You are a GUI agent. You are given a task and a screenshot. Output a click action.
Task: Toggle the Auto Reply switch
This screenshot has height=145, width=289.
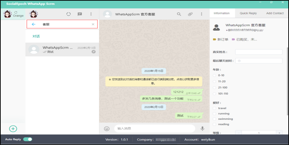tap(27, 139)
